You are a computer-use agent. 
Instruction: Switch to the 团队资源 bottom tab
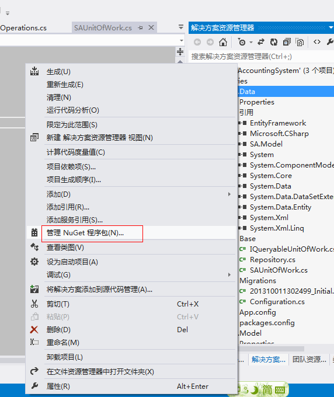click(x=309, y=359)
